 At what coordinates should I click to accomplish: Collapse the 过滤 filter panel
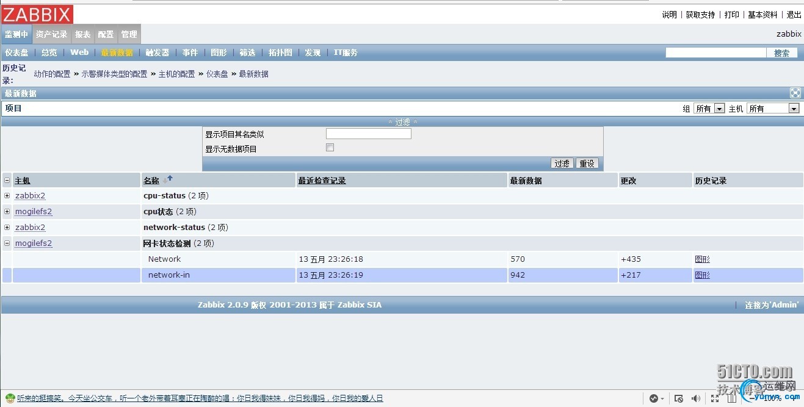click(x=403, y=122)
